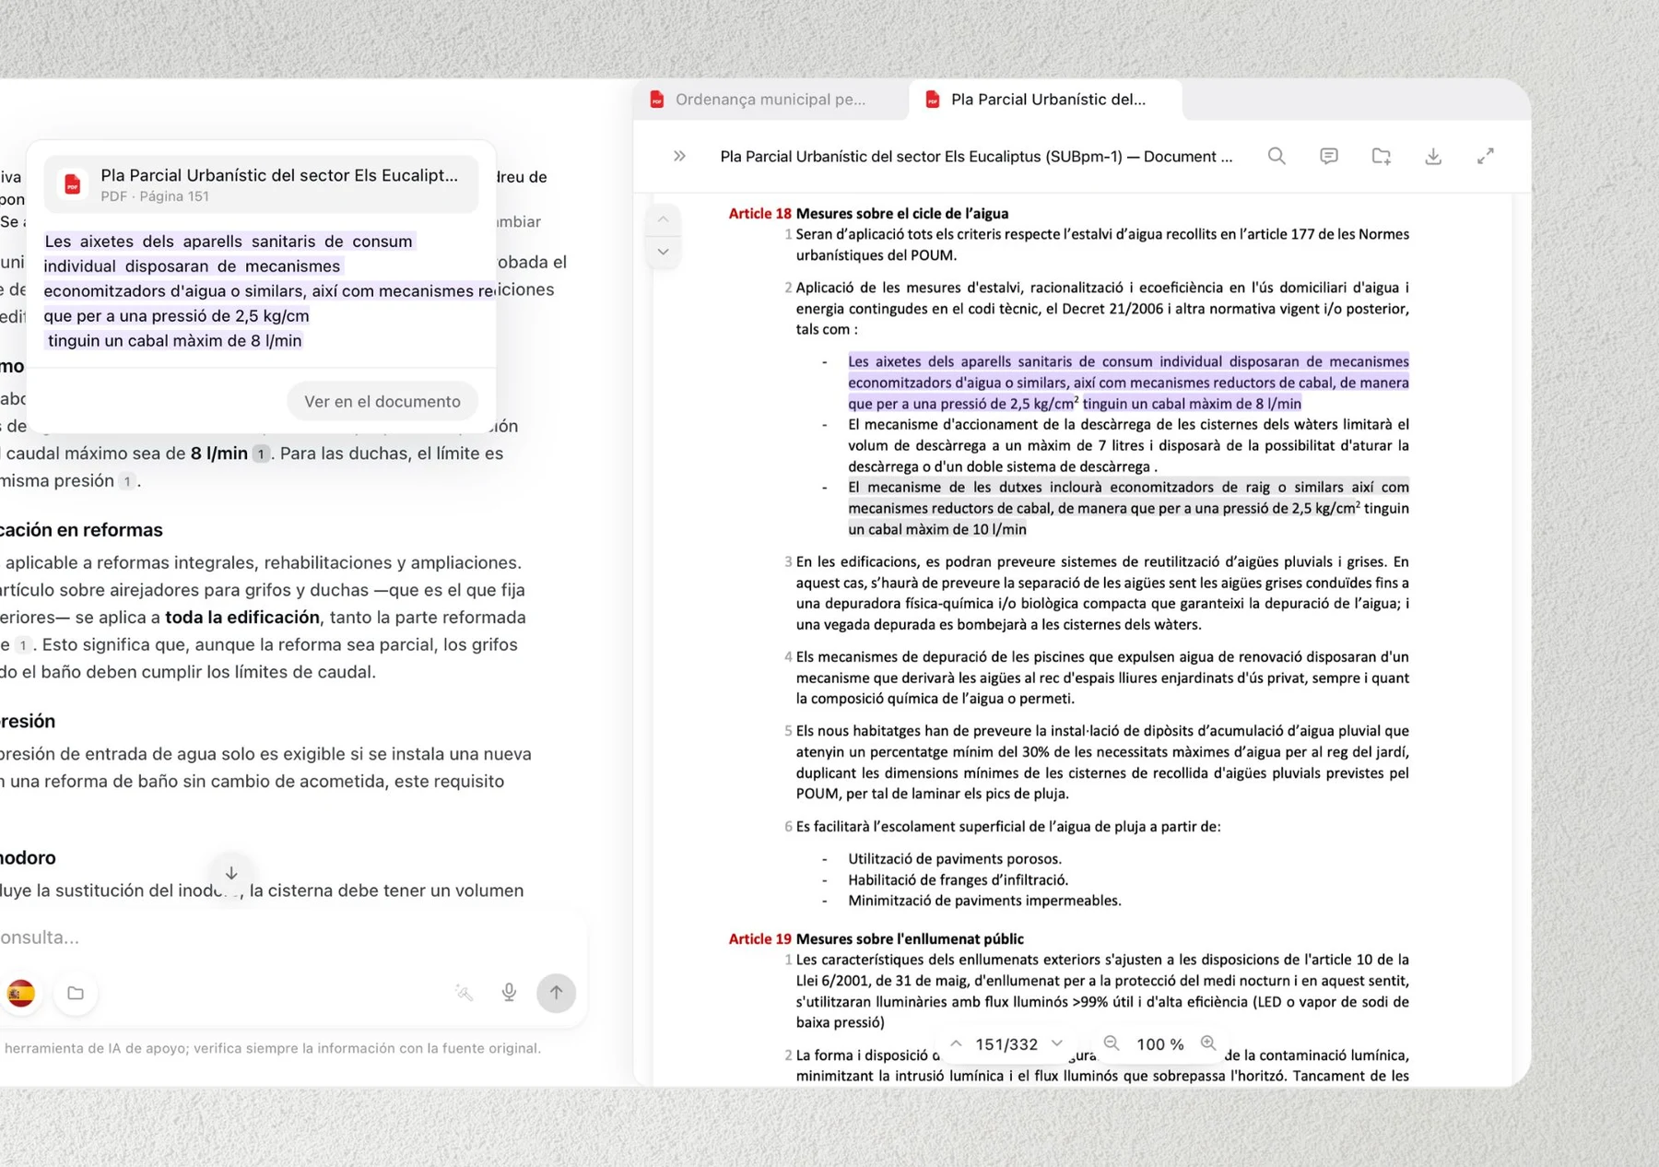Screen dimensions: 1659x1167
Task: Open the search magnifier in the document viewer
Action: tap(1277, 156)
